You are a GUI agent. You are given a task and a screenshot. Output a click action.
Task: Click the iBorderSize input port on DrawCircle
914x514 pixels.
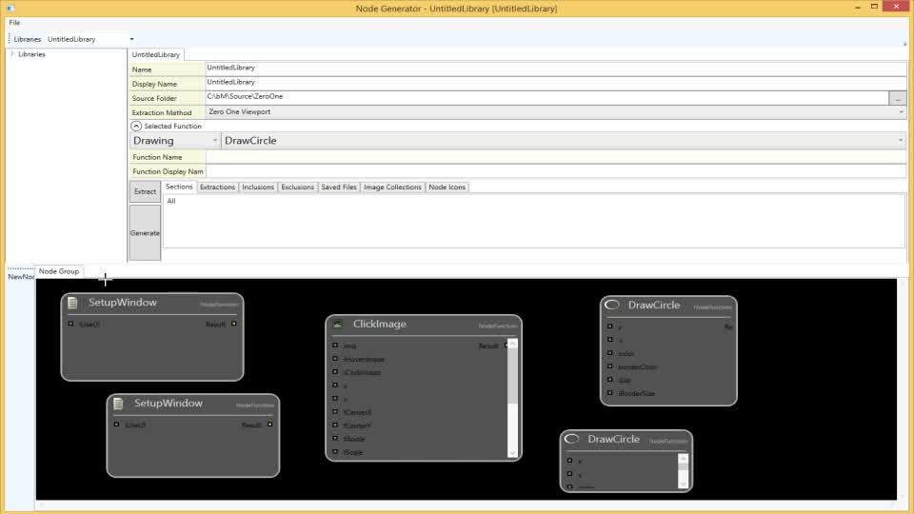609,393
